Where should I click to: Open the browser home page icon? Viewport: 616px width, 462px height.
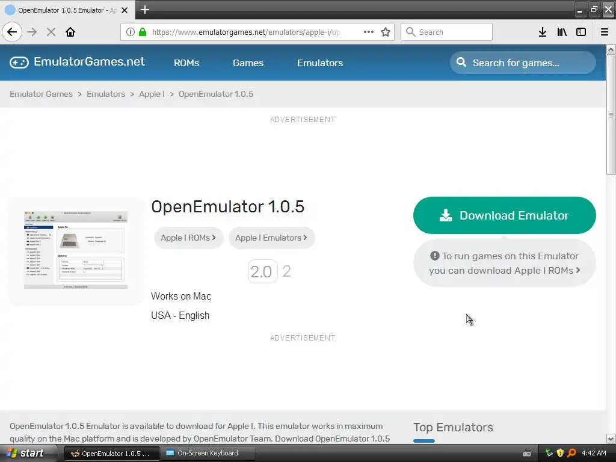(x=70, y=32)
